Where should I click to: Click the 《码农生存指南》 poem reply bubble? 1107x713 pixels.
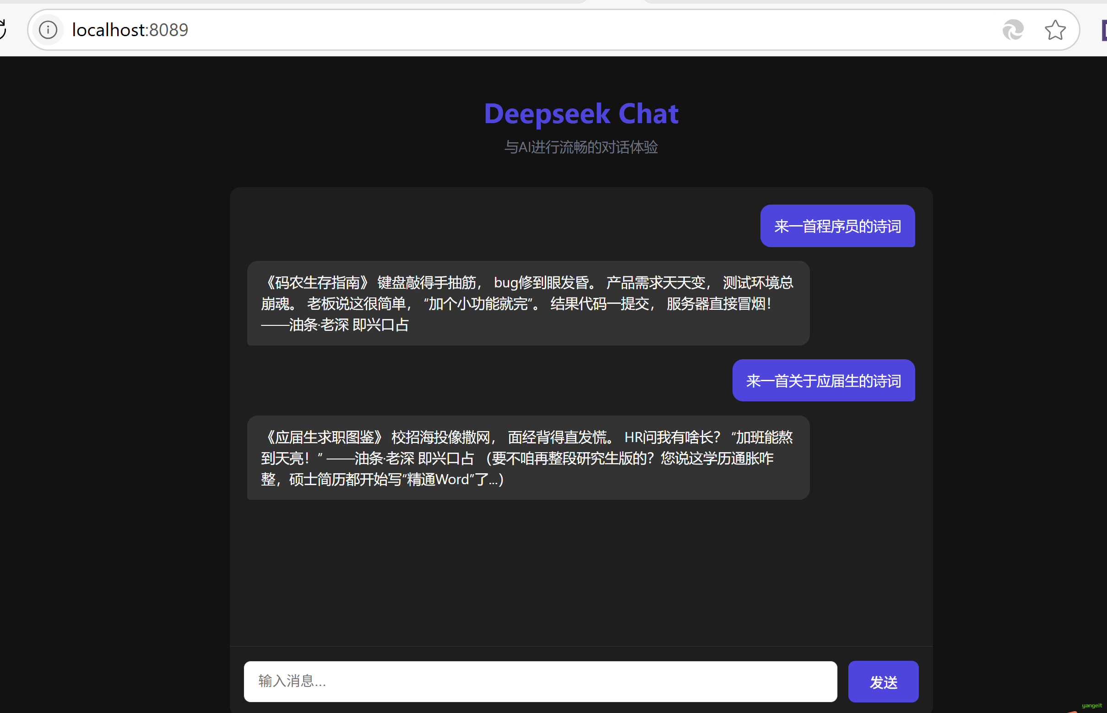click(x=528, y=303)
